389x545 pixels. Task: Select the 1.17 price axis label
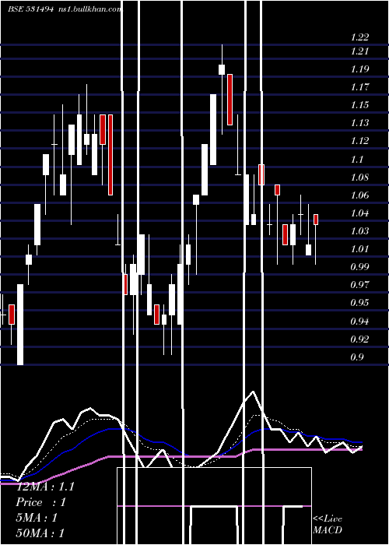tap(359, 86)
